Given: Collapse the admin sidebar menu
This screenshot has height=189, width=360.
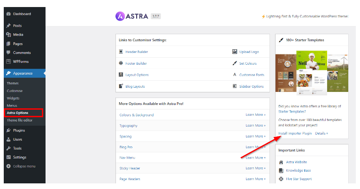Looking at the screenshot, I should (24, 166).
